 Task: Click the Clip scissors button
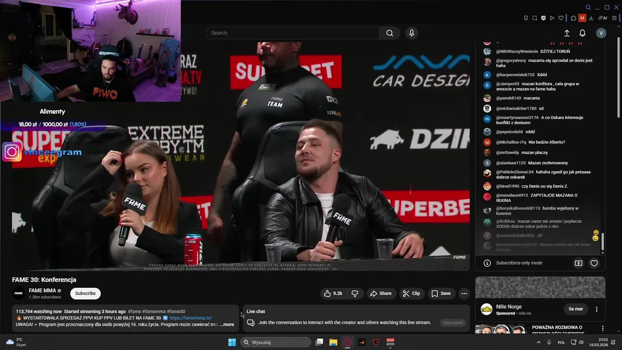pos(412,294)
